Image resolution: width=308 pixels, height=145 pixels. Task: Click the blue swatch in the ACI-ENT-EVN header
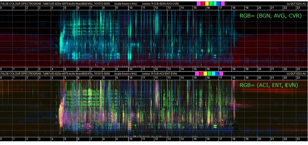217,74
